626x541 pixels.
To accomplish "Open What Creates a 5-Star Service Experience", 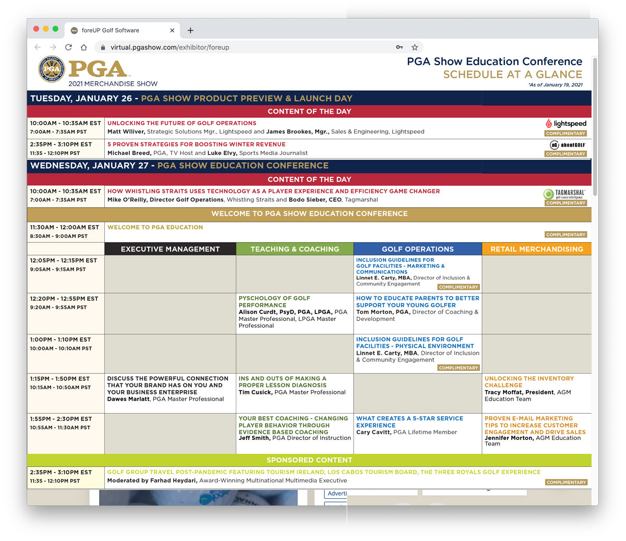I will [410, 422].
